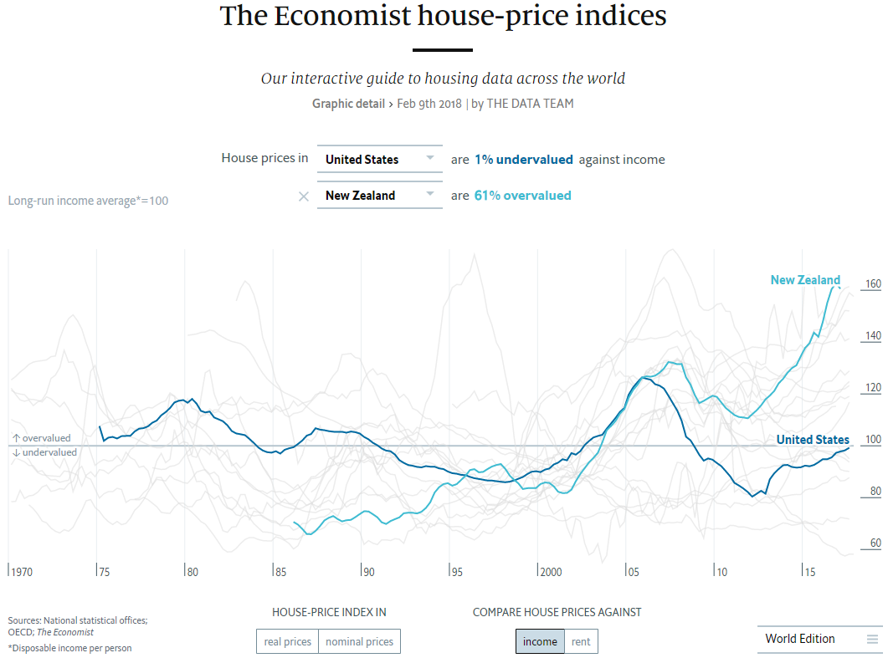Click the 1970 tick on the time axis
The image size is (888, 658).
pos(21,572)
